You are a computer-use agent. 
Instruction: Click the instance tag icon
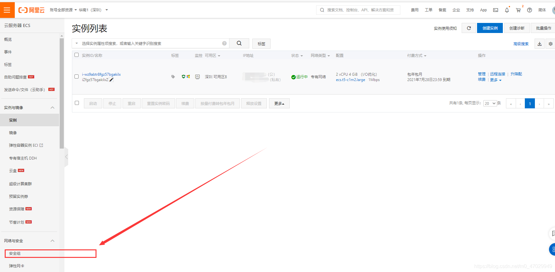[173, 77]
